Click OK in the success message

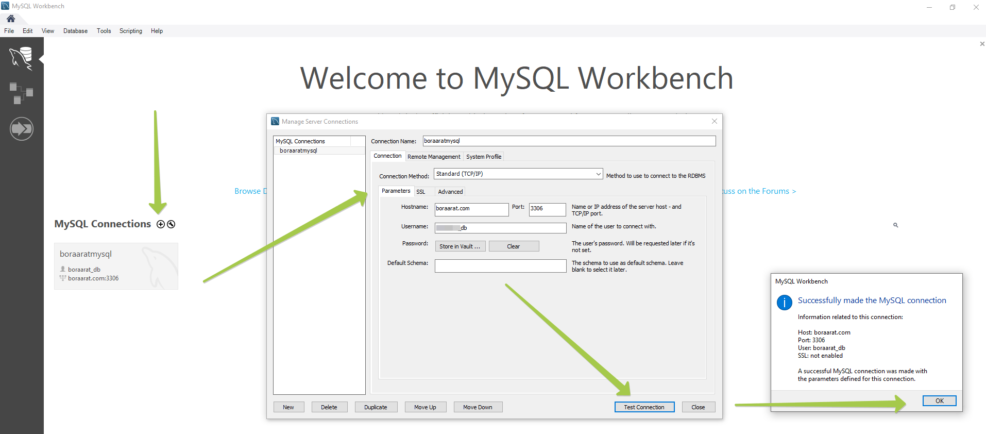point(940,401)
